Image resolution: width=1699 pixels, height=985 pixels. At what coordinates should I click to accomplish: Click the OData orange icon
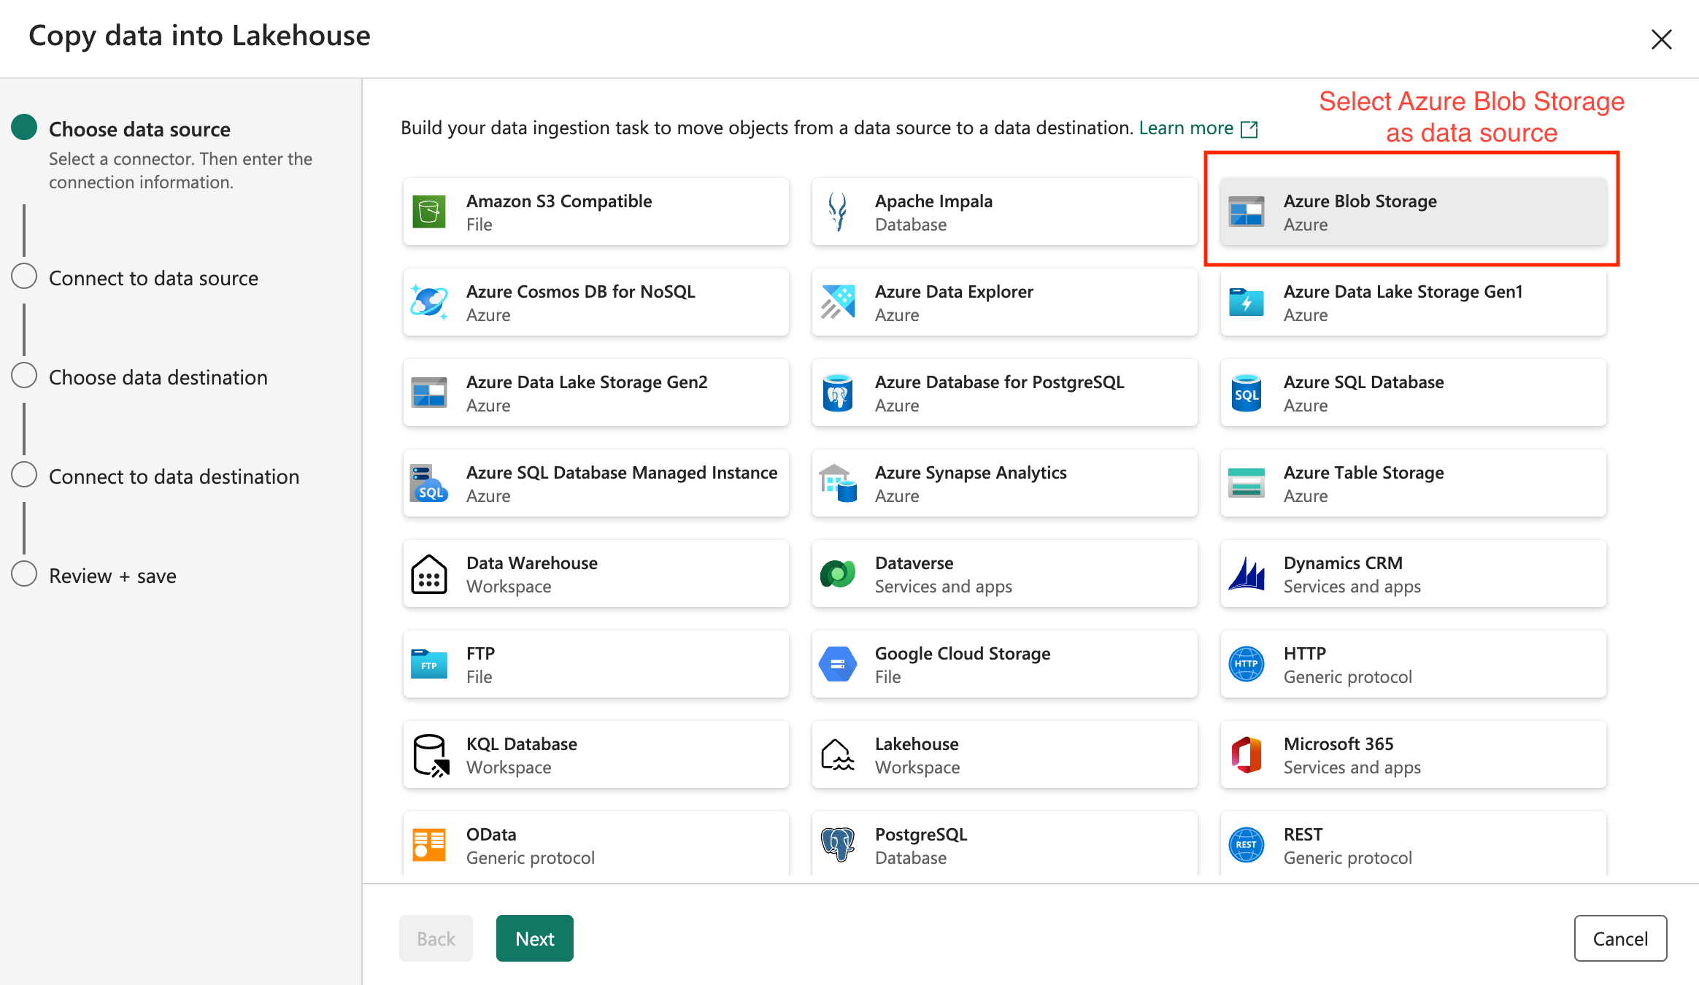coord(429,845)
